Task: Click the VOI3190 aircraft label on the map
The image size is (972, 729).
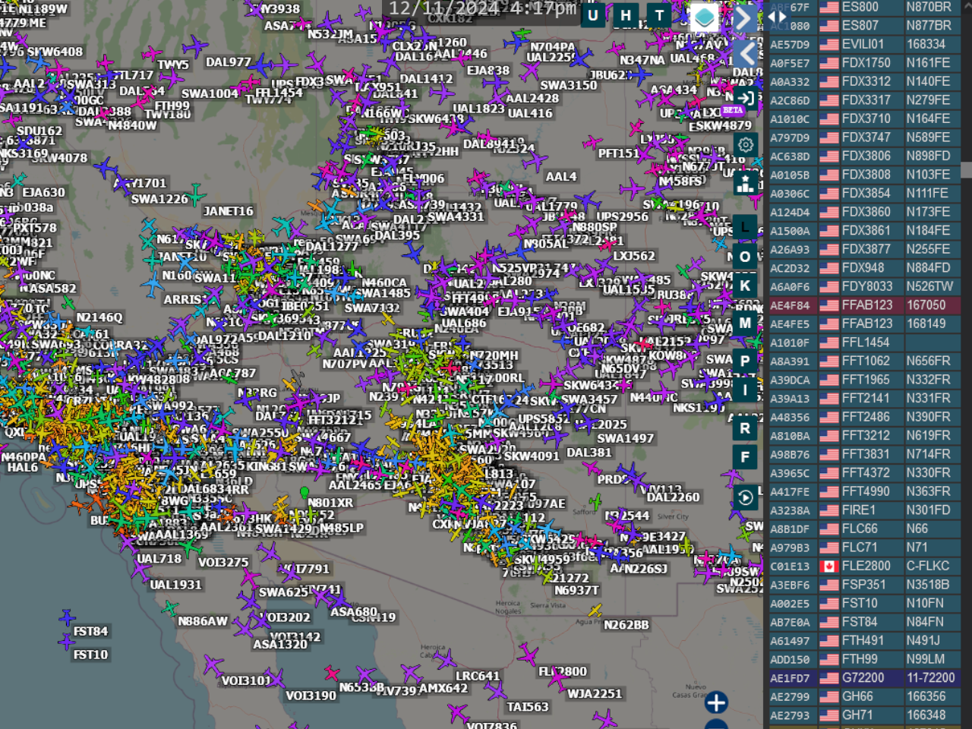Action: [x=311, y=696]
